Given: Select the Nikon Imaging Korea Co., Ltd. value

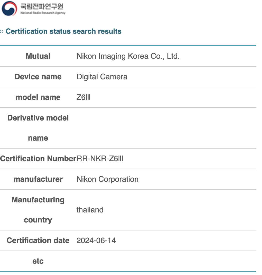Looking at the screenshot, I should coord(128,56).
